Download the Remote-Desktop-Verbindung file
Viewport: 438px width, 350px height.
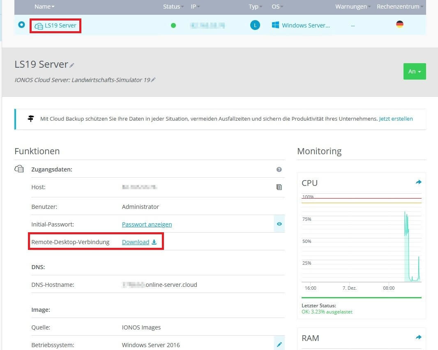[136, 242]
